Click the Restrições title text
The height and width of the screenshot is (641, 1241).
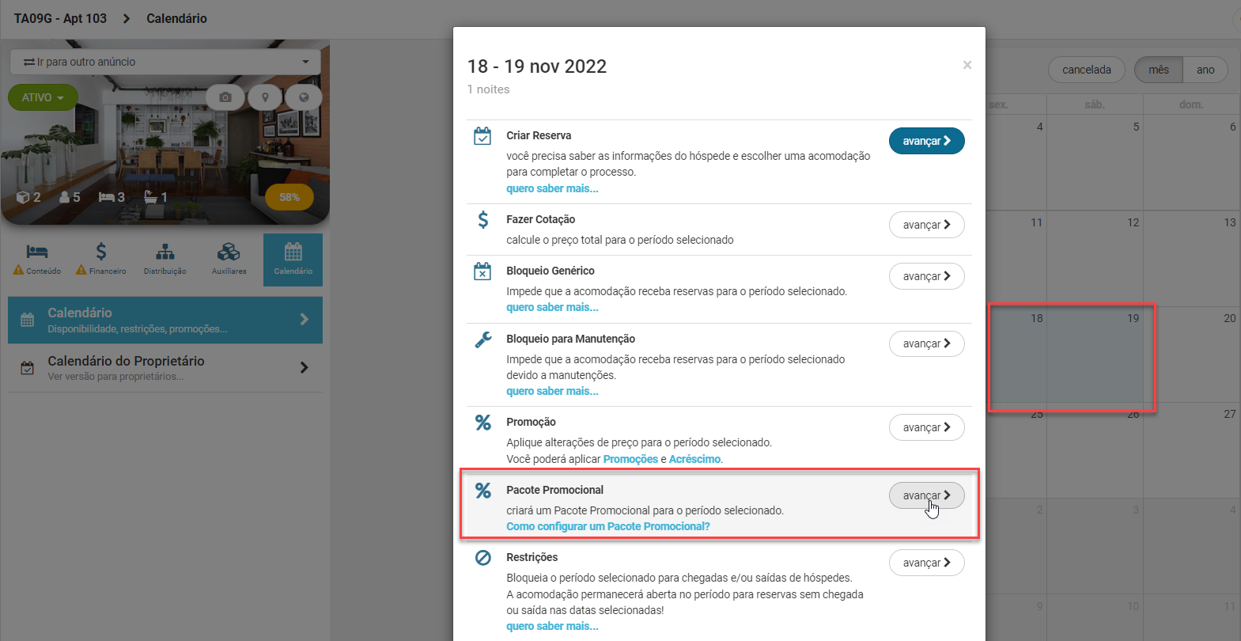[x=532, y=557]
